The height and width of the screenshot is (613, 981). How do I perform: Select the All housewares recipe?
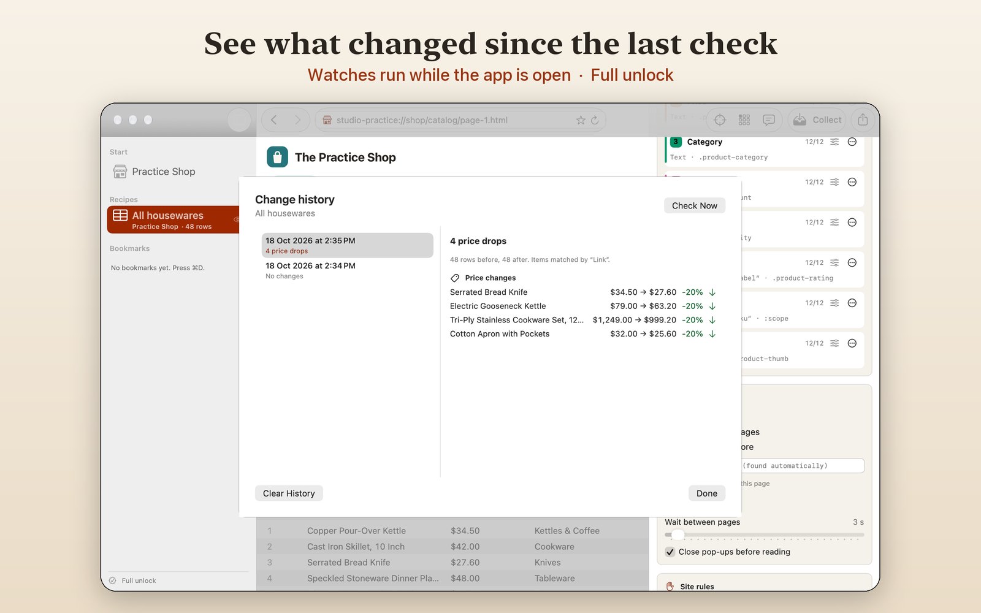173,219
